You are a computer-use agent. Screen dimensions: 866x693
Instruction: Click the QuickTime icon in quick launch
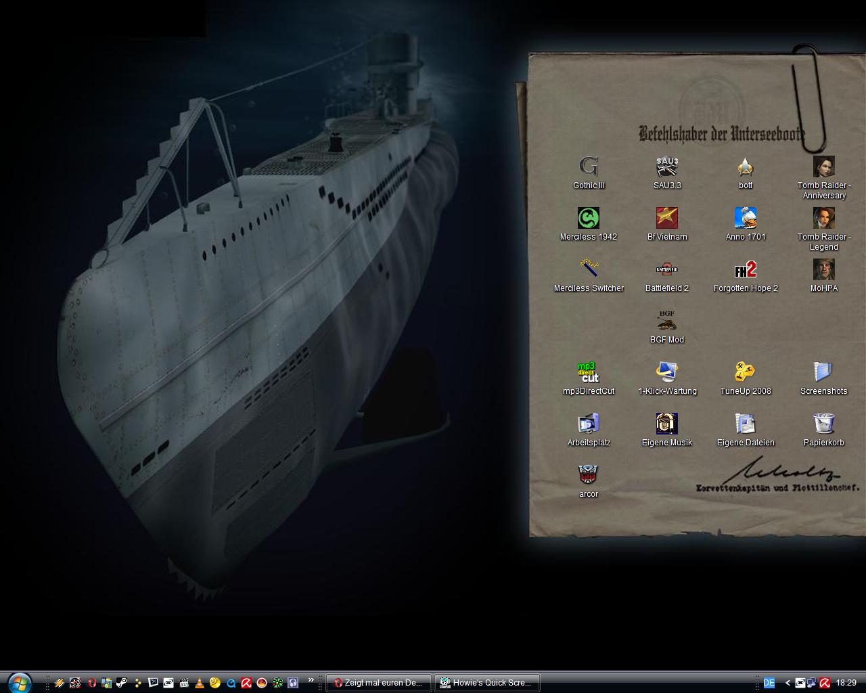click(x=231, y=683)
